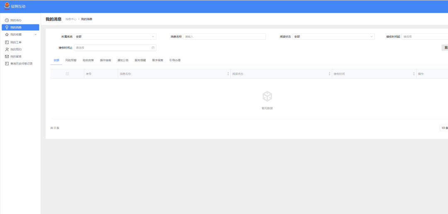Expand the 我的收藏 sidebar chevron
This screenshot has width=448, height=214.
tap(36, 34)
